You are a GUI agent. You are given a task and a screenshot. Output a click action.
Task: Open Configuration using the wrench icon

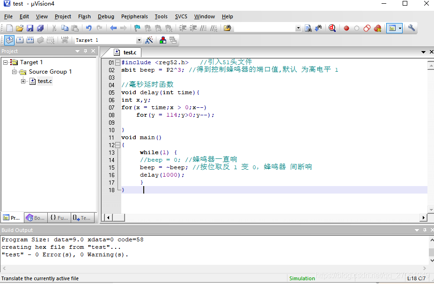tap(412, 28)
